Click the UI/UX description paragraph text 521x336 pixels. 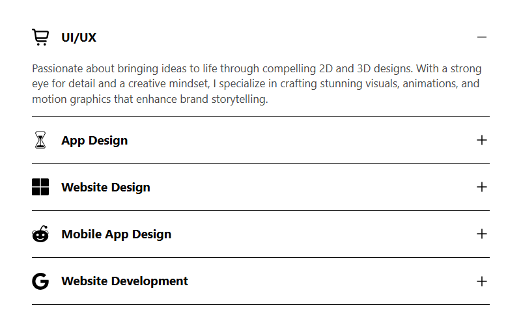click(x=257, y=85)
